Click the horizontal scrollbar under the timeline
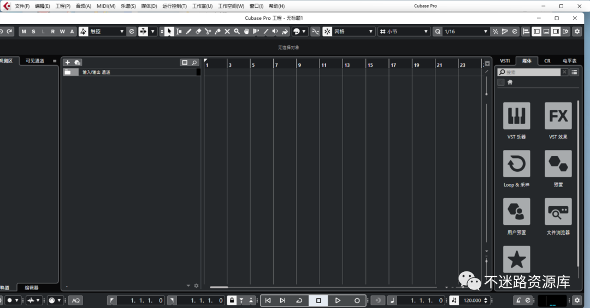Viewport: 590px width, 308px height. [x=219, y=287]
